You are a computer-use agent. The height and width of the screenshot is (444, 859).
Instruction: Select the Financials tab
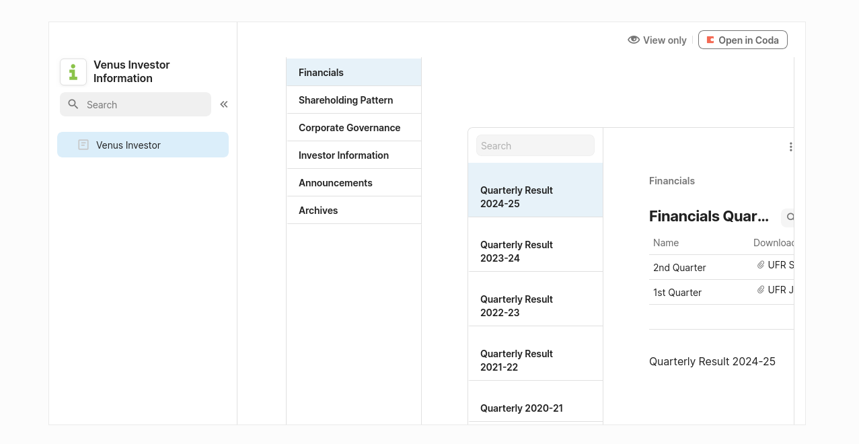tap(354, 72)
